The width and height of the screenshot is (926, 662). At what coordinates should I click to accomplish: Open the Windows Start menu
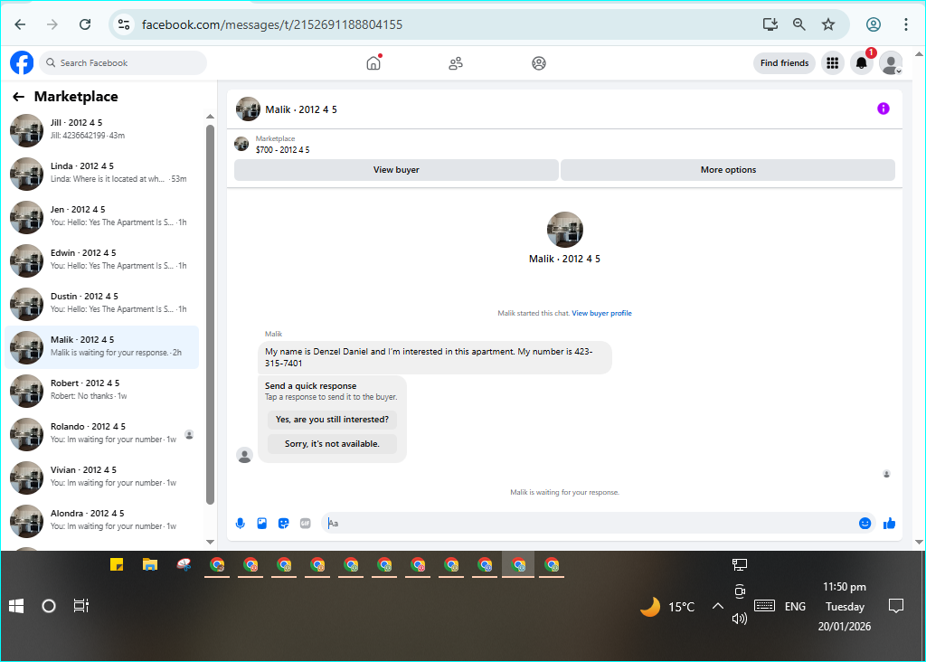tap(16, 606)
